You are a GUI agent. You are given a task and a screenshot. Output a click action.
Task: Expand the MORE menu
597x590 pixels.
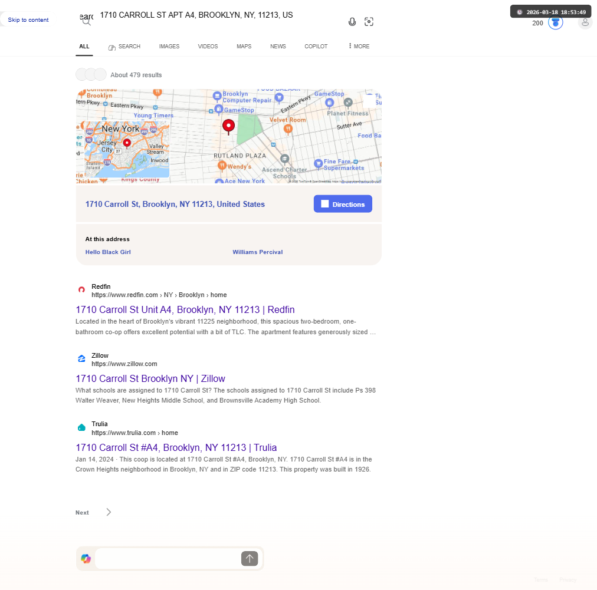[359, 47]
